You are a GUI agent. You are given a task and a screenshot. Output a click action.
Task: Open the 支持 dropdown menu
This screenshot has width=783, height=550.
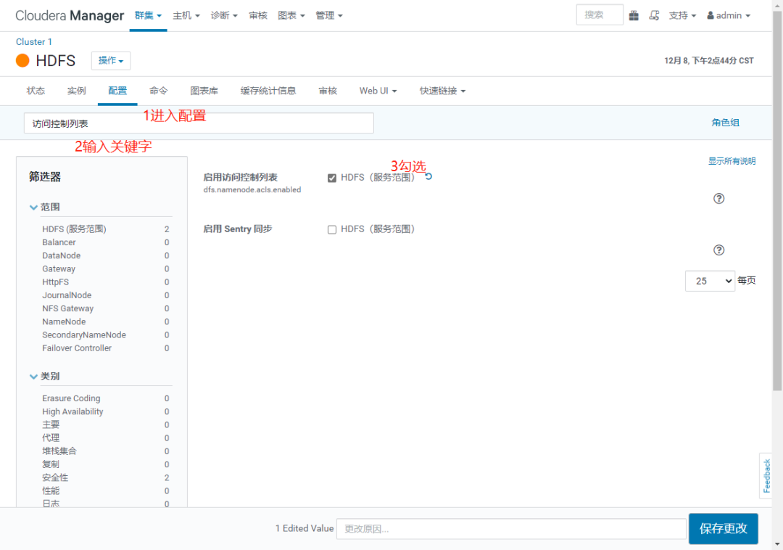coord(682,15)
